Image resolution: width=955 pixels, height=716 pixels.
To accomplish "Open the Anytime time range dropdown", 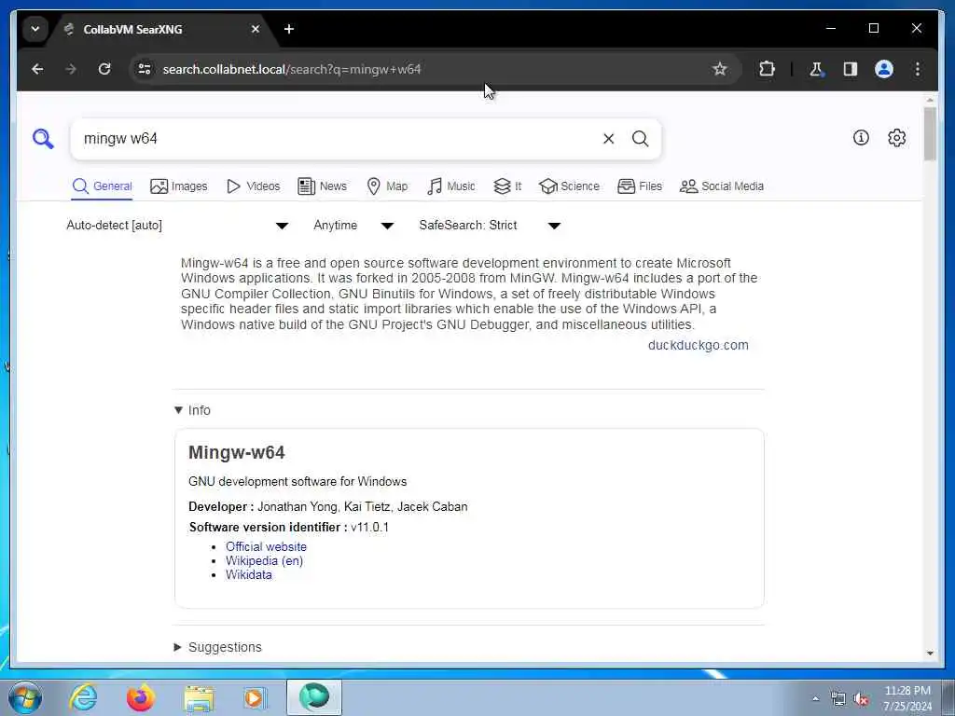I will click(x=353, y=226).
